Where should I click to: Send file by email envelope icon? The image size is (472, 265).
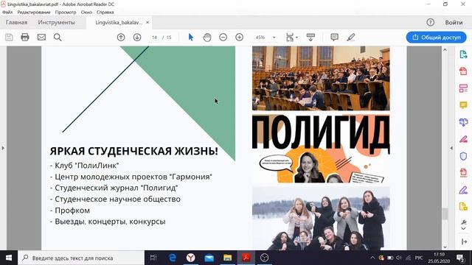coord(41,38)
